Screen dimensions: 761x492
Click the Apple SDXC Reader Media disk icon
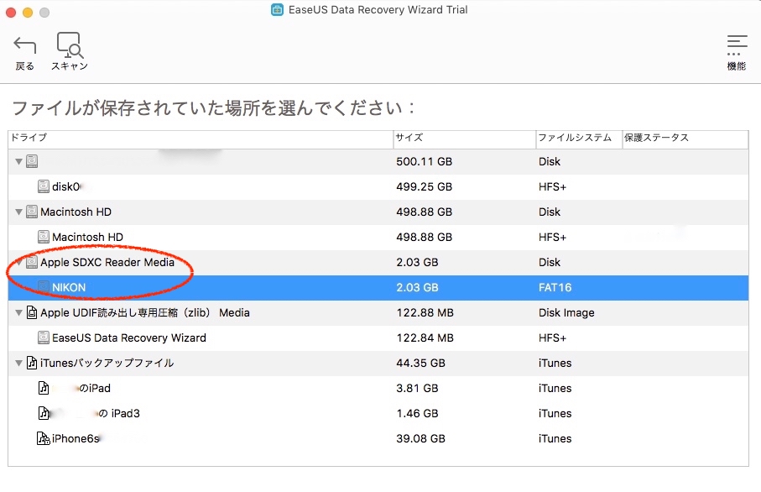coord(32,262)
